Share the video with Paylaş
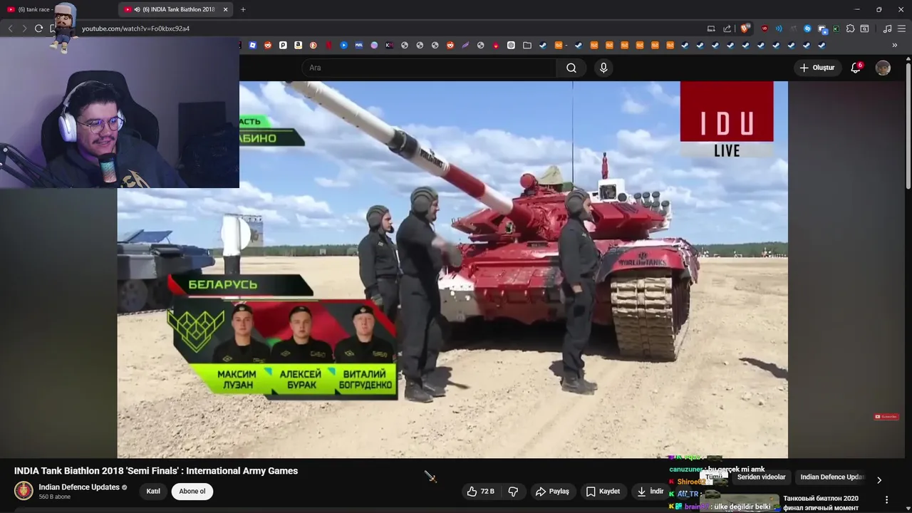 552,491
